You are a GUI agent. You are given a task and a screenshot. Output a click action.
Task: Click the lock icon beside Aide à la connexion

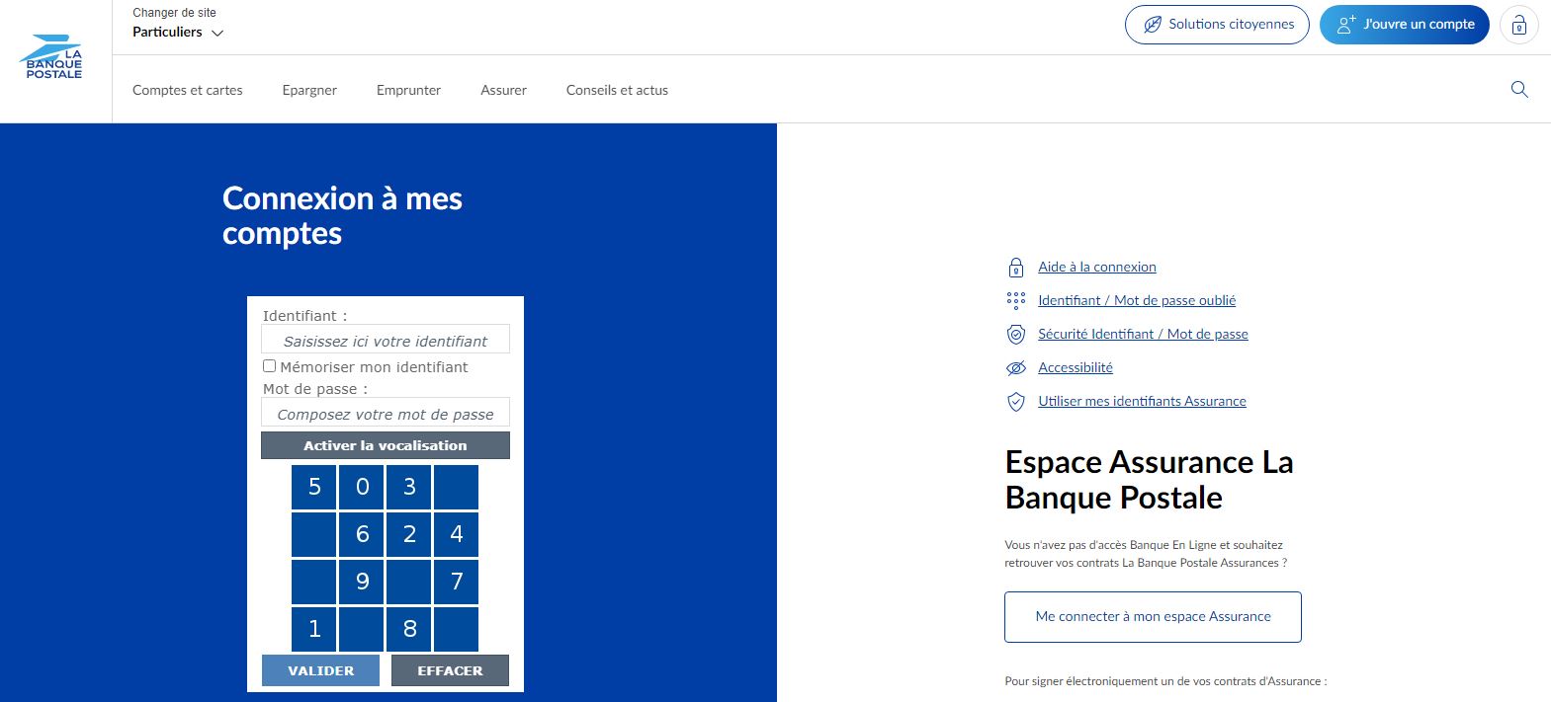(1016, 268)
